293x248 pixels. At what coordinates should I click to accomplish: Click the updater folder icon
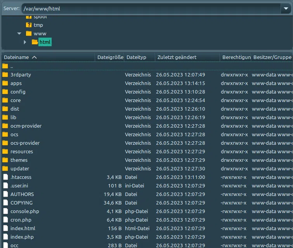tap(5, 168)
